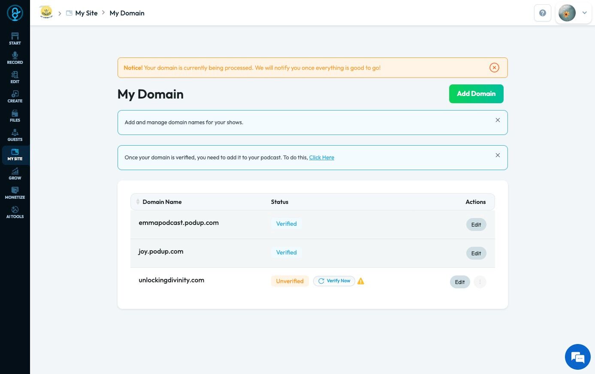Click the yellow warning triangle icon

pyautogui.click(x=361, y=281)
